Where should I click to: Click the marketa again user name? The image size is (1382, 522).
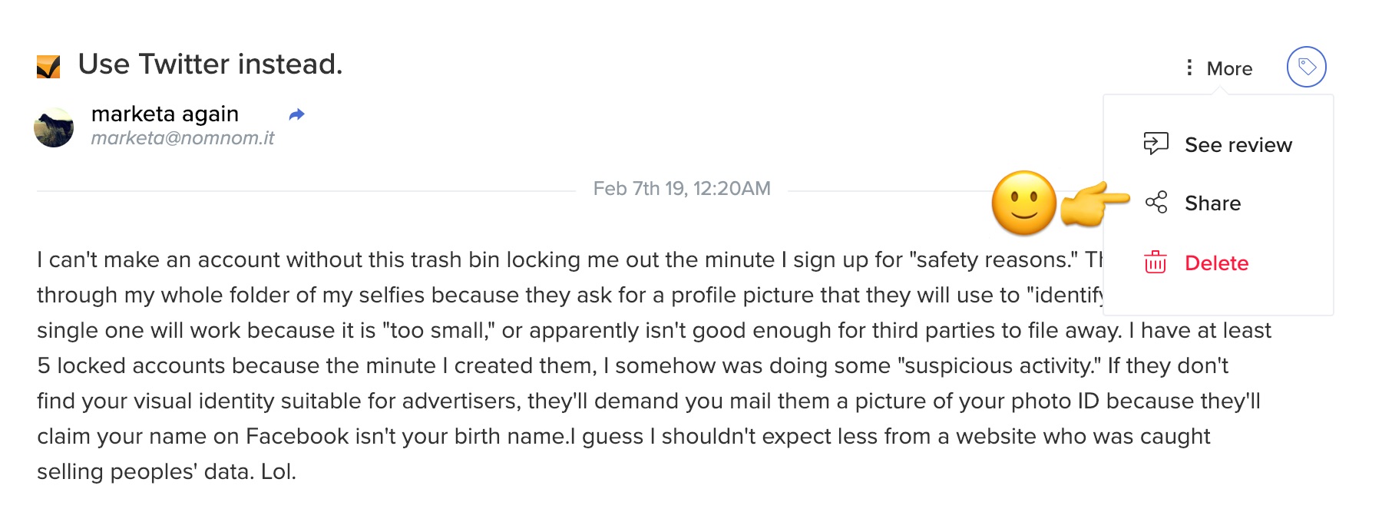(x=165, y=114)
